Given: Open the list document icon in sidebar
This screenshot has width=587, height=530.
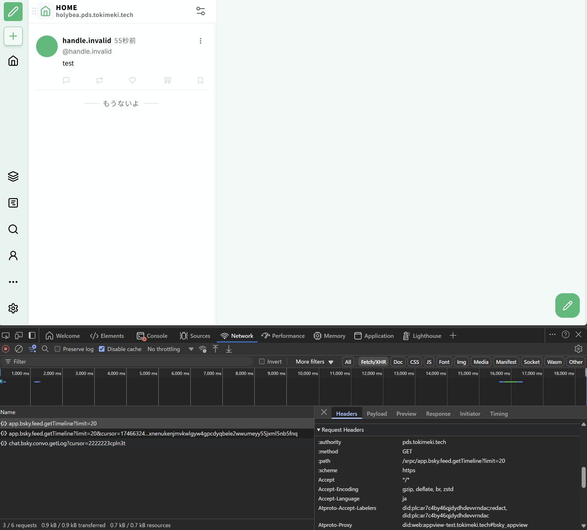Looking at the screenshot, I should pyautogui.click(x=13, y=203).
